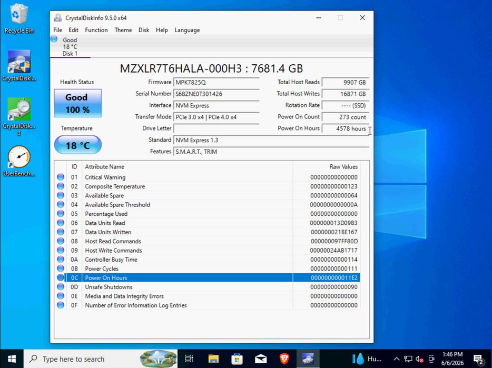Open the notification center icon
492x368 pixels.
pos(478,359)
